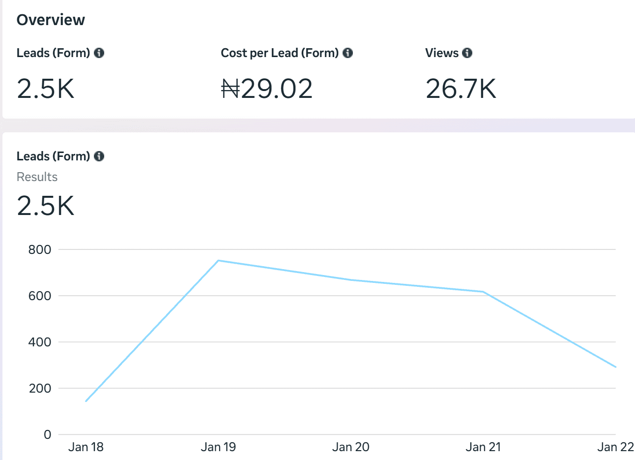The height and width of the screenshot is (460, 635).
Task: Select the Results label on the chart card
Action: [37, 177]
